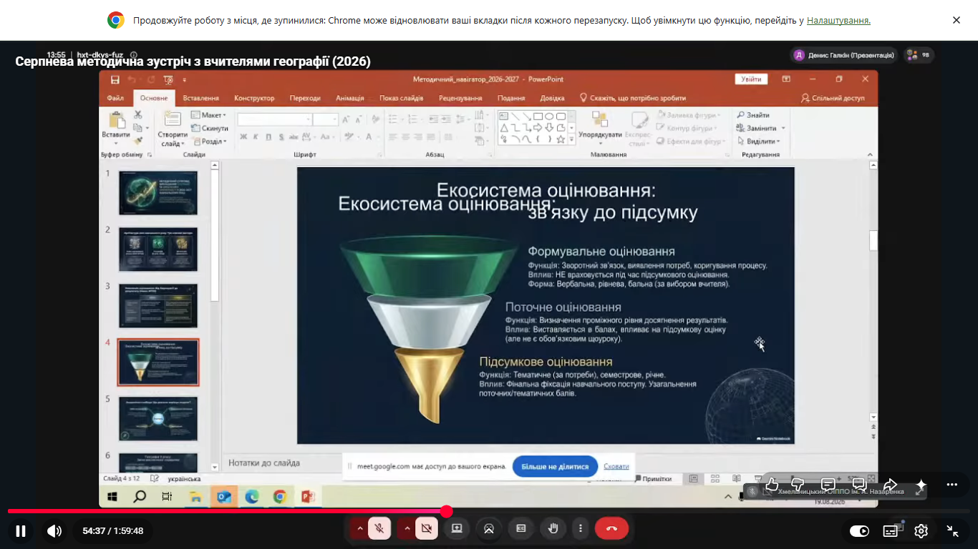Click the Cut scissors icon in the Clipboard group
The height and width of the screenshot is (549, 978).
click(x=137, y=114)
